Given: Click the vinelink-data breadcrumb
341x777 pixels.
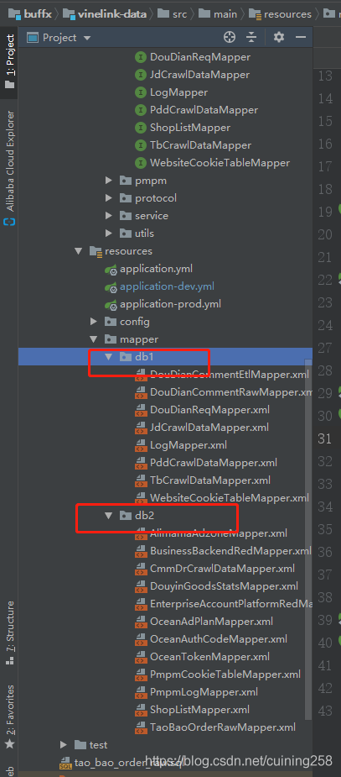Looking at the screenshot, I should pos(104,14).
